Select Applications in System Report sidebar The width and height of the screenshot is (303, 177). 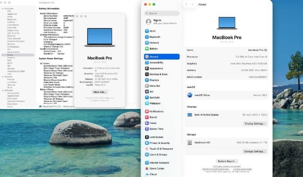click(x=13, y=96)
